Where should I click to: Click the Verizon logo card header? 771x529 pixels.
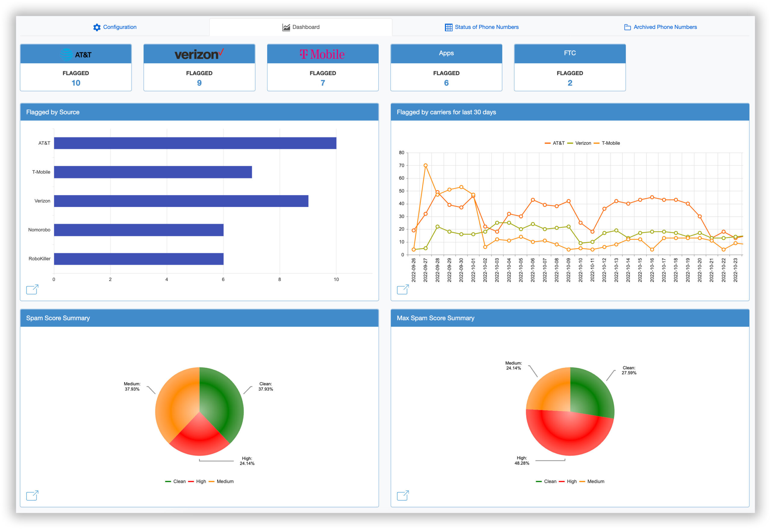tap(199, 54)
